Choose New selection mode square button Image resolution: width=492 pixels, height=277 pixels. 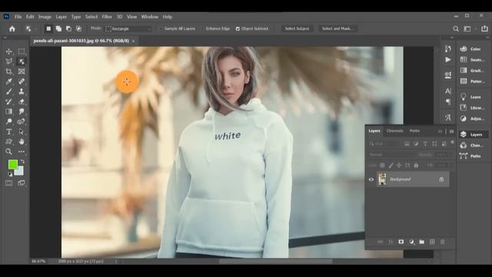tap(48, 28)
